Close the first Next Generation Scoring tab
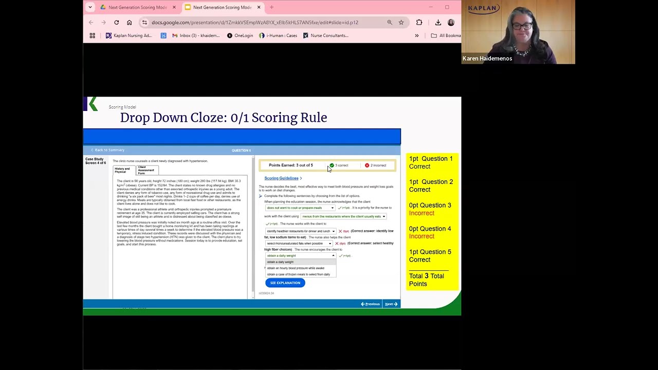Image resolution: width=658 pixels, height=370 pixels. [x=174, y=7]
